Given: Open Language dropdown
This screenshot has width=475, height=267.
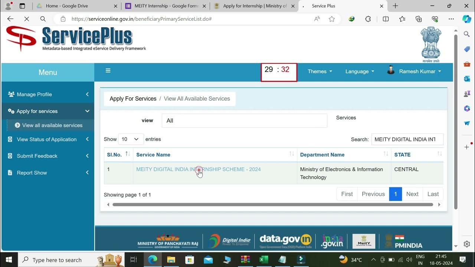Looking at the screenshot, I should coord(360,71).
